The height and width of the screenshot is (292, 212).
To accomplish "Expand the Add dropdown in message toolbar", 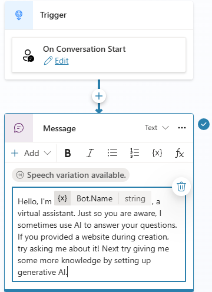I will pos(31,153).
